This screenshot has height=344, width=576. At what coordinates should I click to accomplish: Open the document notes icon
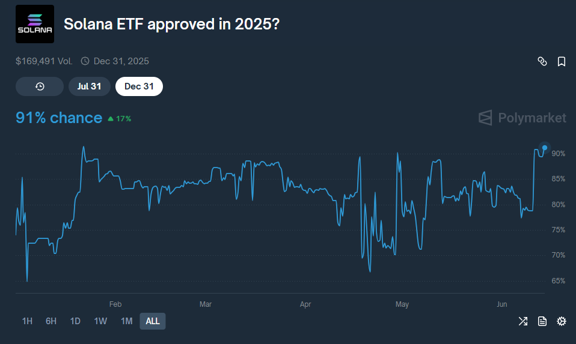pyautogui.click(x=542, y=321)
